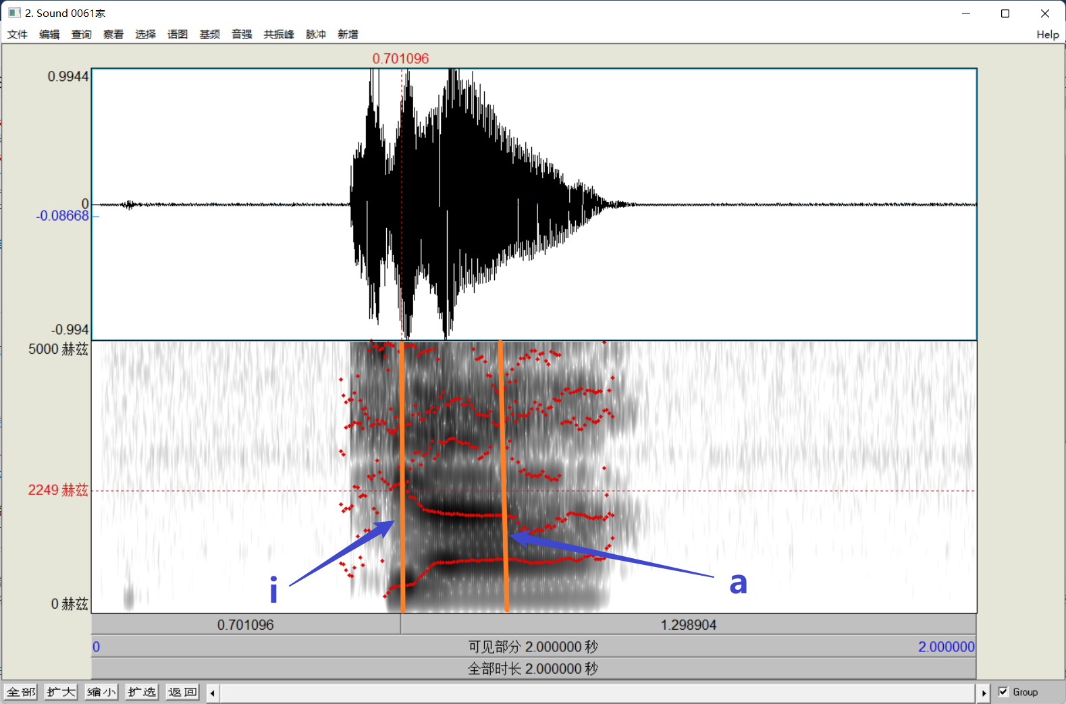Click the 扩选 zoom-to-selection button
This screenshot has height=704, width=1066.
(x=142, y=692)
